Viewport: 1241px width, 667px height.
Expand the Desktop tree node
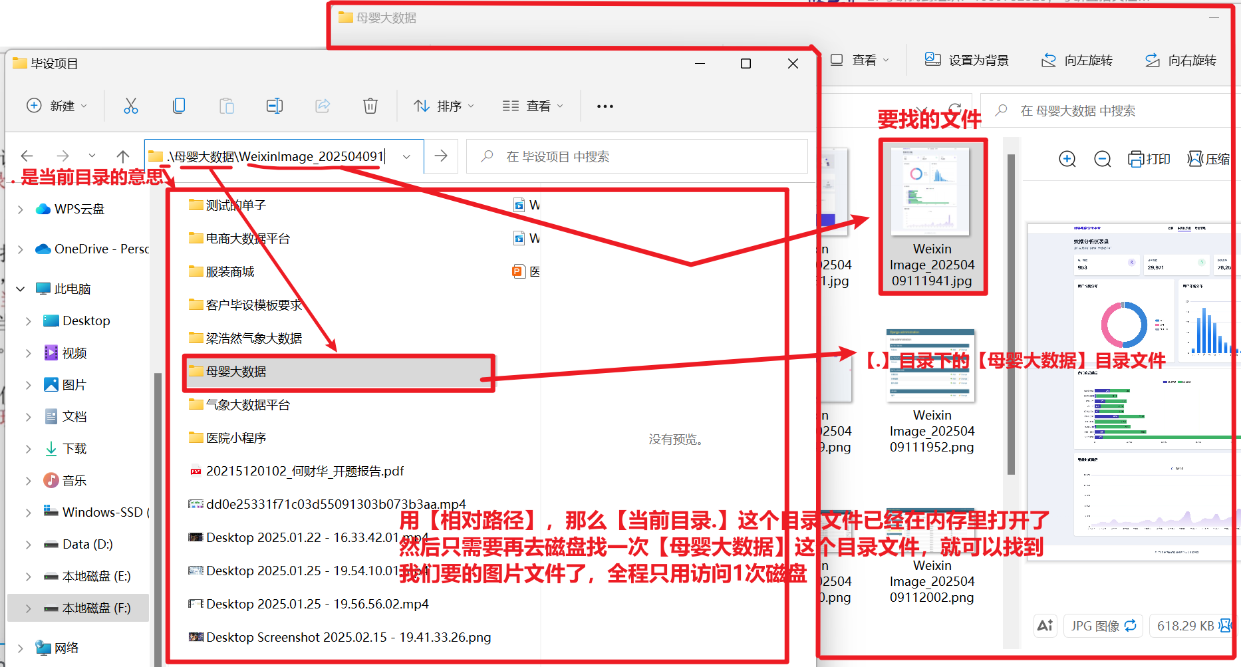click(29, 321)
